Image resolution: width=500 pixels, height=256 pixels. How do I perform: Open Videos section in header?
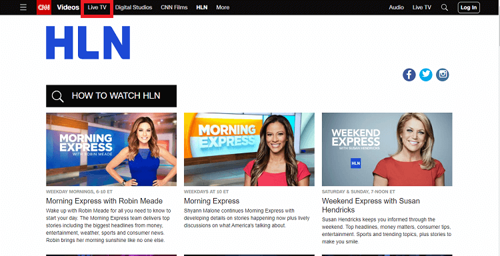[68, 7]
